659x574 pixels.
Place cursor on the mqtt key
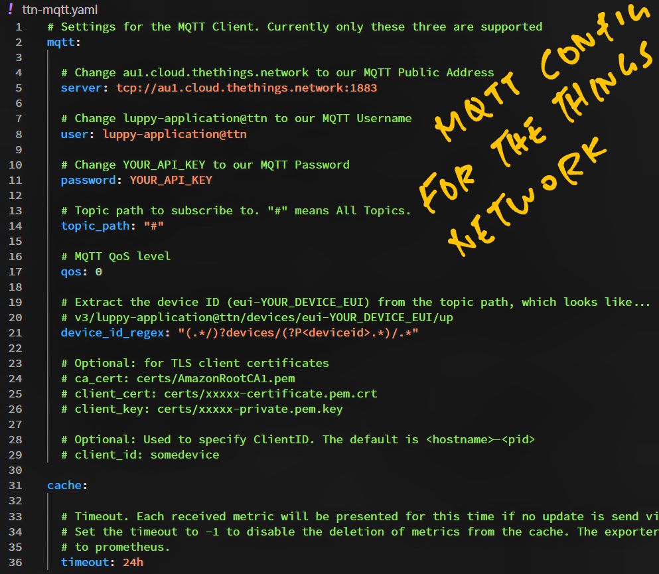click(x=61, y=42)
